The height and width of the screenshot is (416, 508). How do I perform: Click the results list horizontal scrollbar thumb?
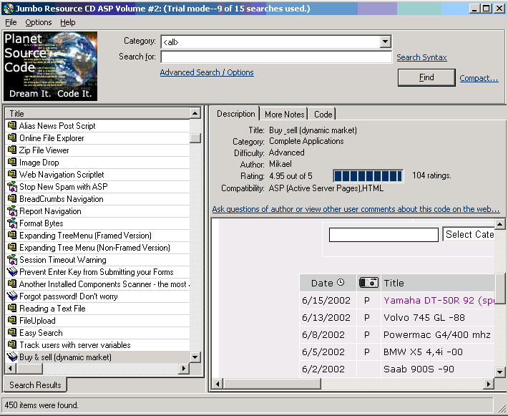[29, 368]
